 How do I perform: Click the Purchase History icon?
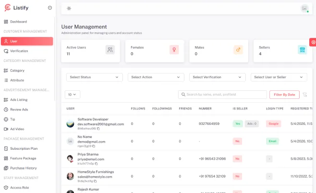click(6, 168)
